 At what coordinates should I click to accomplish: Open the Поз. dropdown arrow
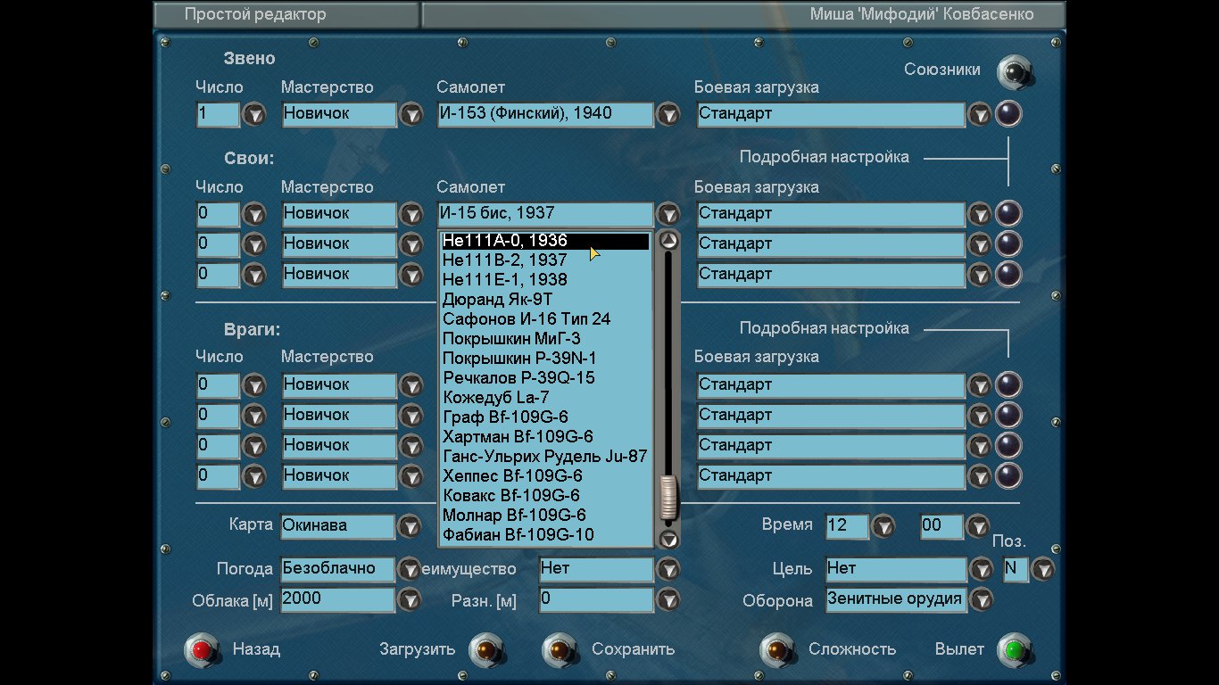[1042, 569]
